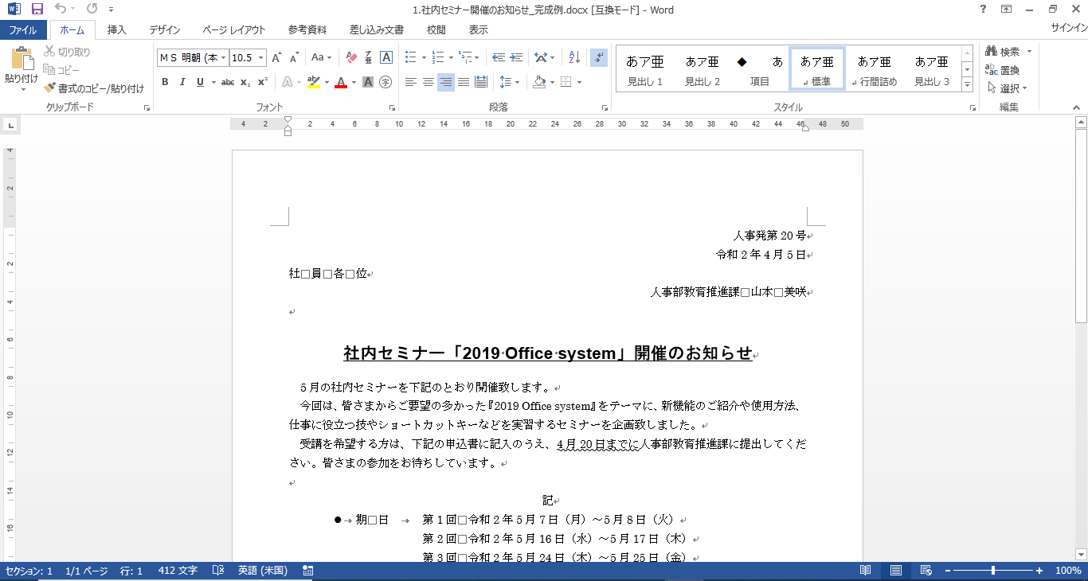The width and height of the screenshot is (1088, 581).
Task: Click the character border icon
Action: 386,57
